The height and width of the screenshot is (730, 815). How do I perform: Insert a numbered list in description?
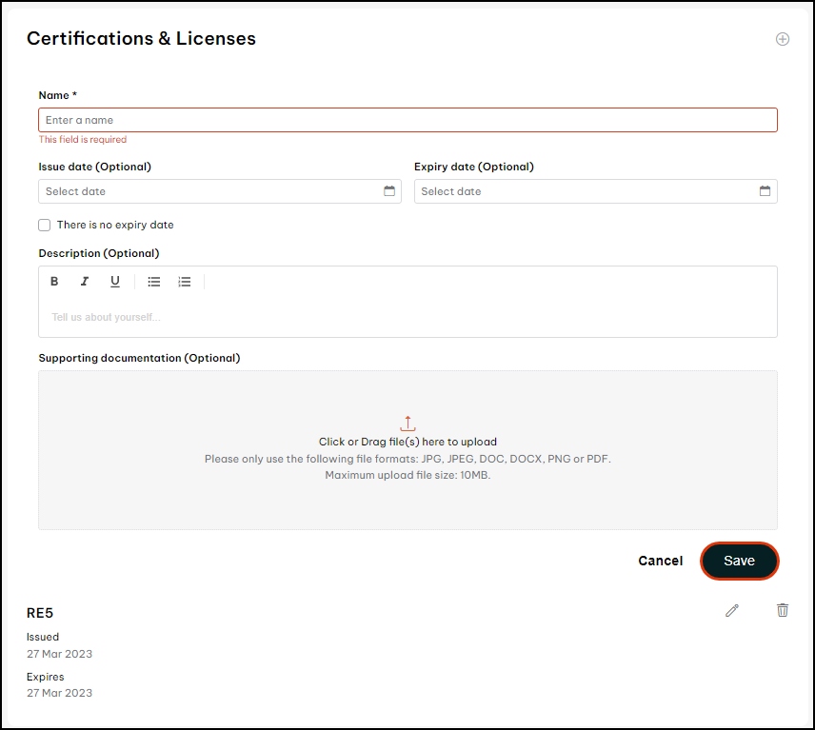(x=185, y=282)
